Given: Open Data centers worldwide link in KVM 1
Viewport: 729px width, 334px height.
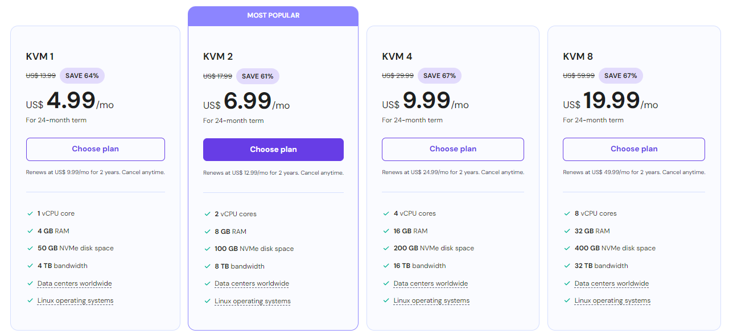Looking at the screenshot, I should [75, 283].
